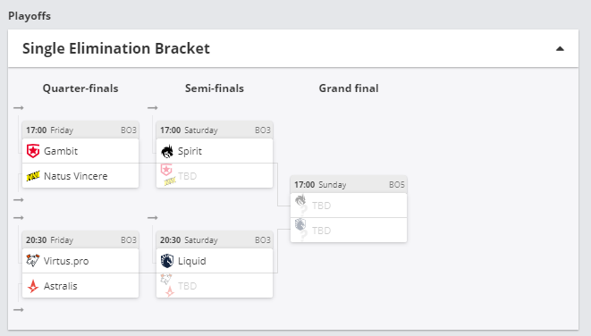
Task: Open the 17:00 Friday BO3 match header
Action: pyautogui.click(x=80, y=130)
